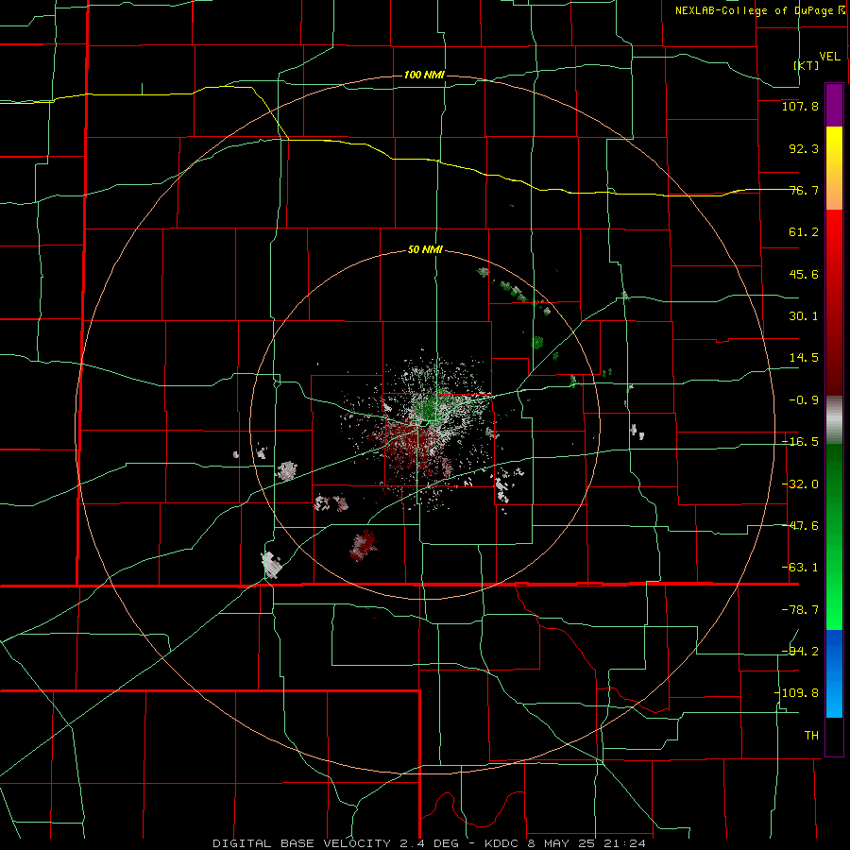
Task: Click the blue segment of the color bar
Action: pos(834,673)
